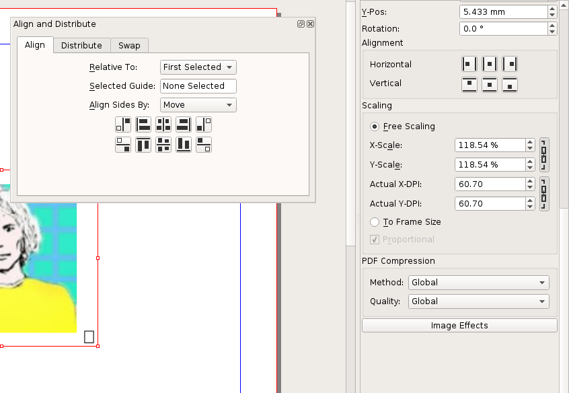This screenshot has width=569, height=393.
Task: Click the center on vertical axis icon
Action: pyautogui.click(x=163, y=124)
